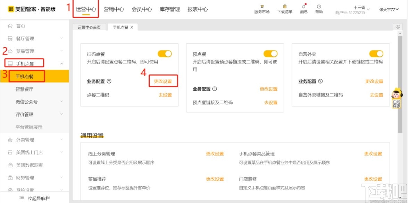Open the 消息 notifications bell

point(303,8)
